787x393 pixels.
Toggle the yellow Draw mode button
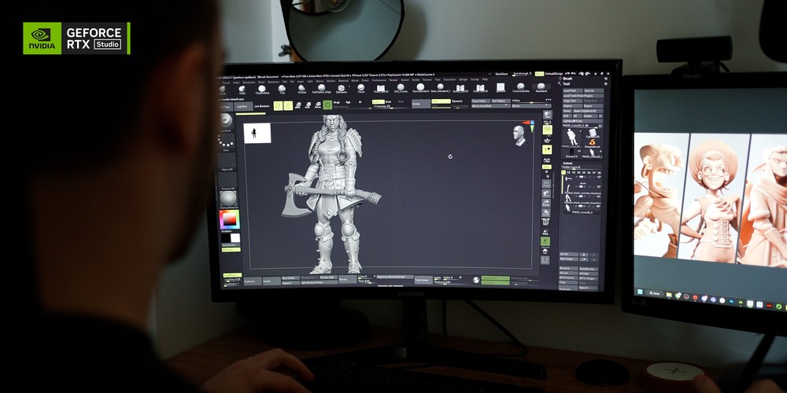[288, 105]
